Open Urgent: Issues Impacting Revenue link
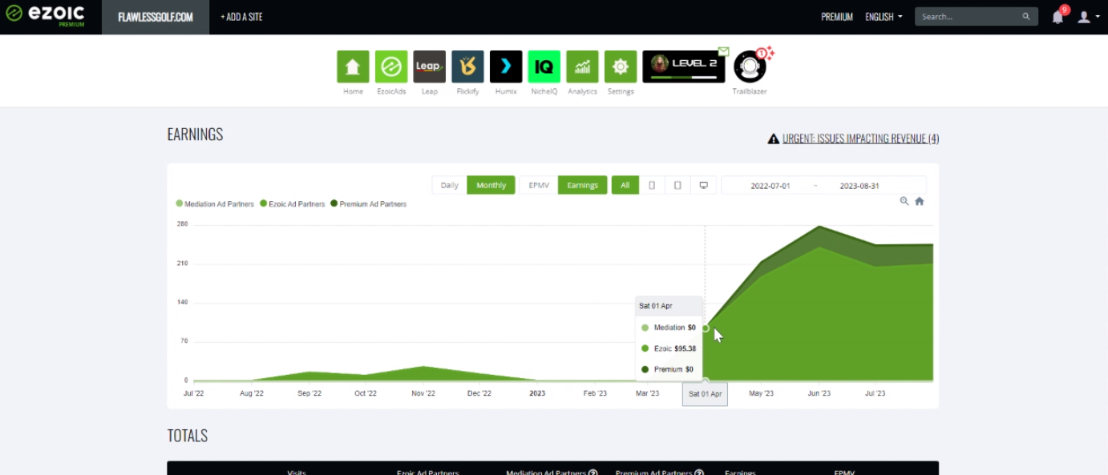 coord(861,139)
